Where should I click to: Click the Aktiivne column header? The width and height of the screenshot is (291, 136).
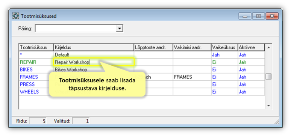tap(251, 47)
